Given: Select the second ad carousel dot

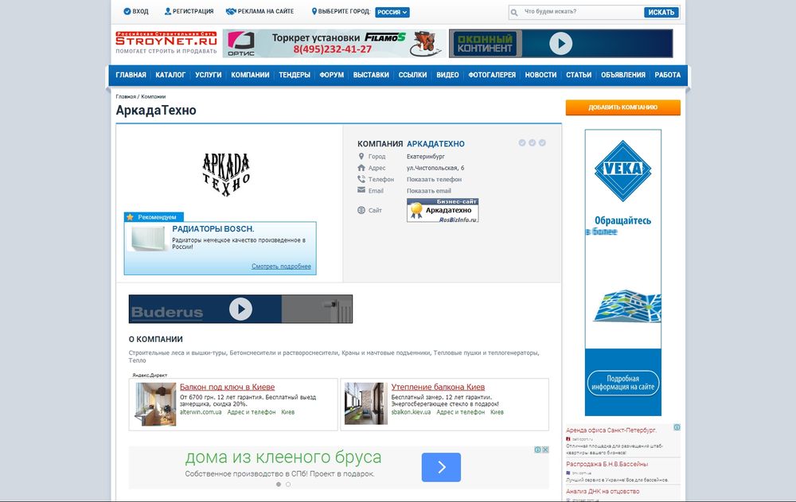Looking at the screenshot, I should pyautogui.click(x=288, y=484).
